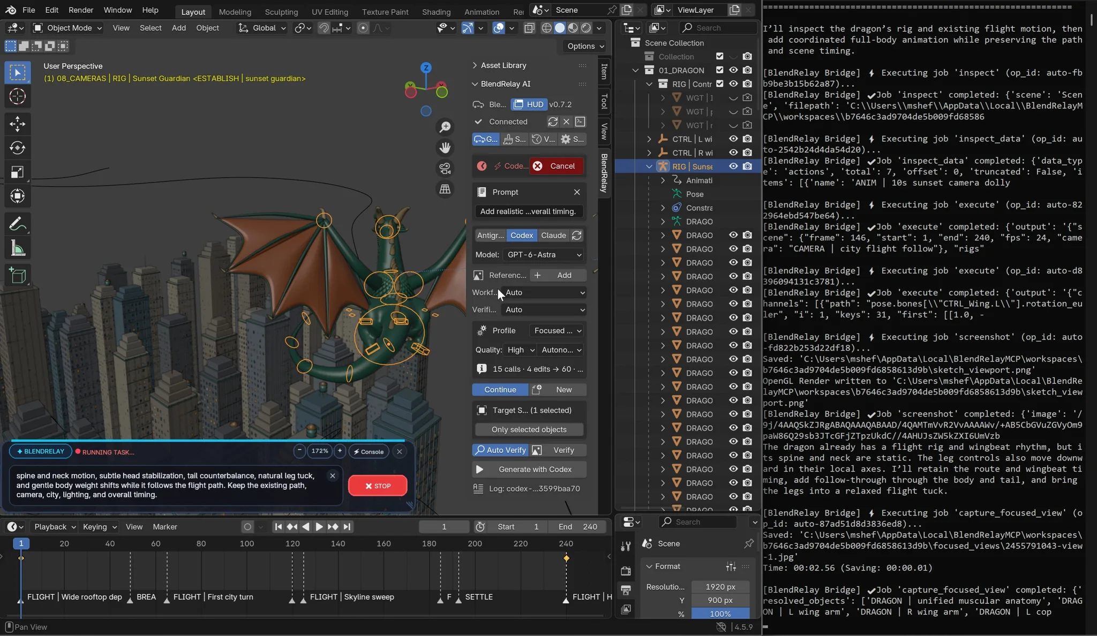Viewport: 1097px width, 636px height.
Task: Click the Cancel button
Action: 557,166
